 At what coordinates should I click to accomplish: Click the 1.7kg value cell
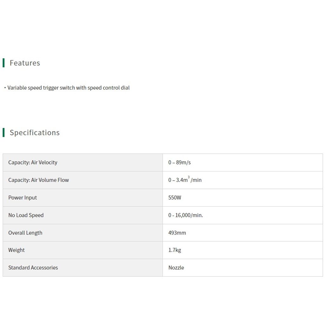pyautogui.click(x=243, y=250)
